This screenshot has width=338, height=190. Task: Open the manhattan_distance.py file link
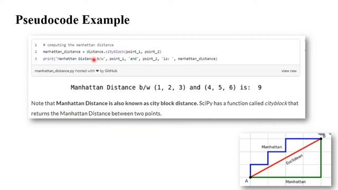point(54,71)
